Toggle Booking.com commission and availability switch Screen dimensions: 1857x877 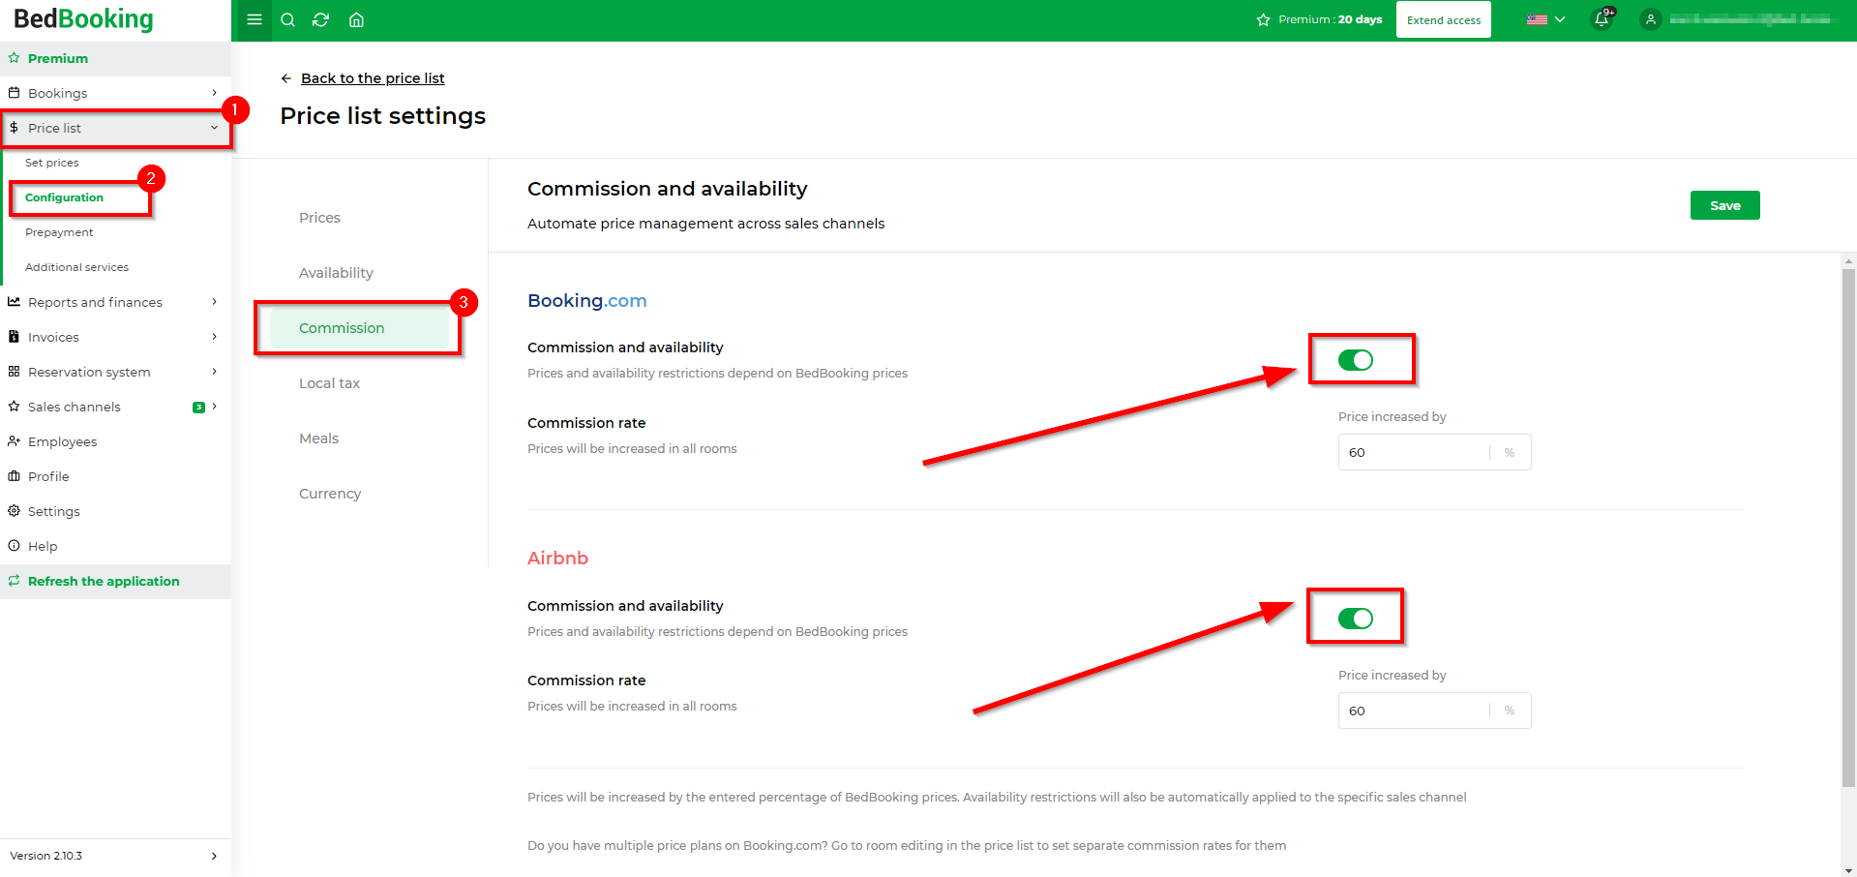(x=1355, y=360)
